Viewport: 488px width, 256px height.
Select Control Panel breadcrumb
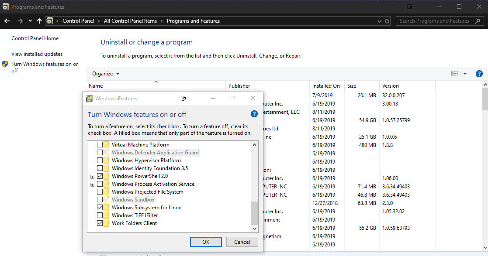click(78, 21)
